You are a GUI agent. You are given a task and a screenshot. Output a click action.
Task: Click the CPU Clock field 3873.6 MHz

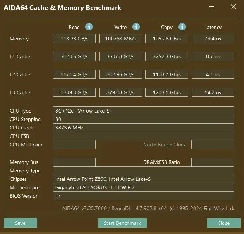pos(144,128)
